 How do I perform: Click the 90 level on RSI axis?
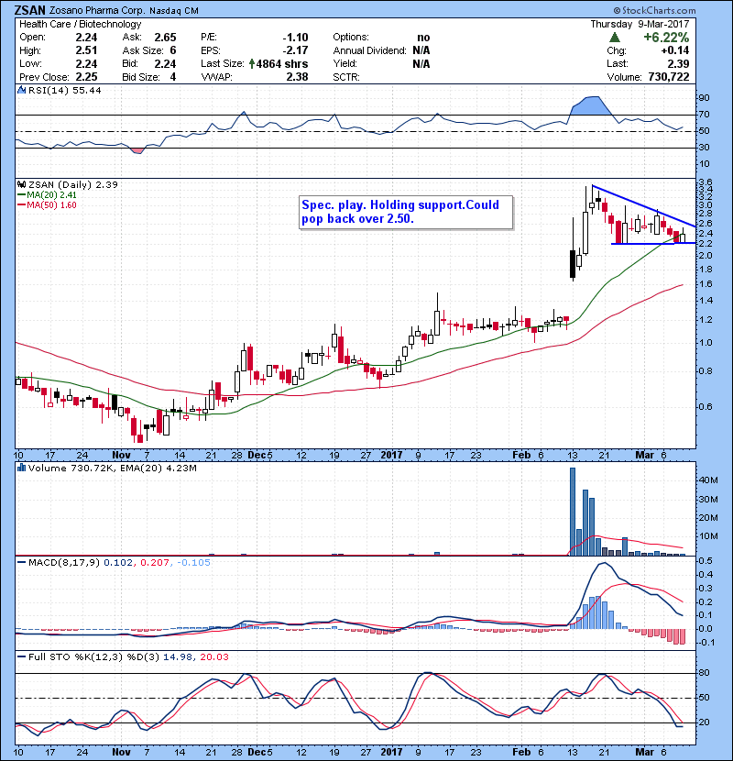(x=704, y=98)
